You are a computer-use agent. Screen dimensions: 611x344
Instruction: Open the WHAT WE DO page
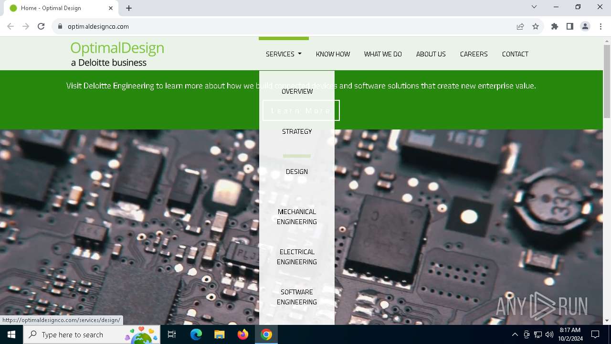tap(383, 54)
